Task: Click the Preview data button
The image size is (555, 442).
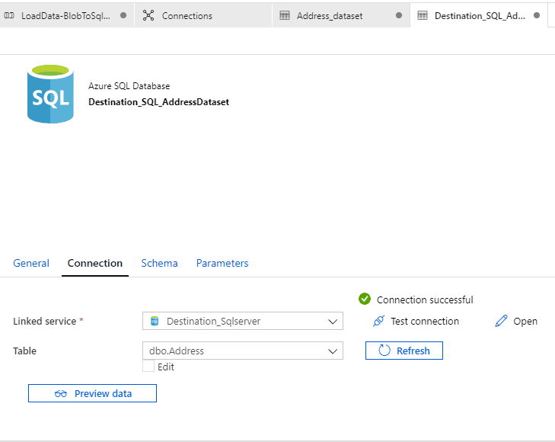Action: [x=92, y=393]
